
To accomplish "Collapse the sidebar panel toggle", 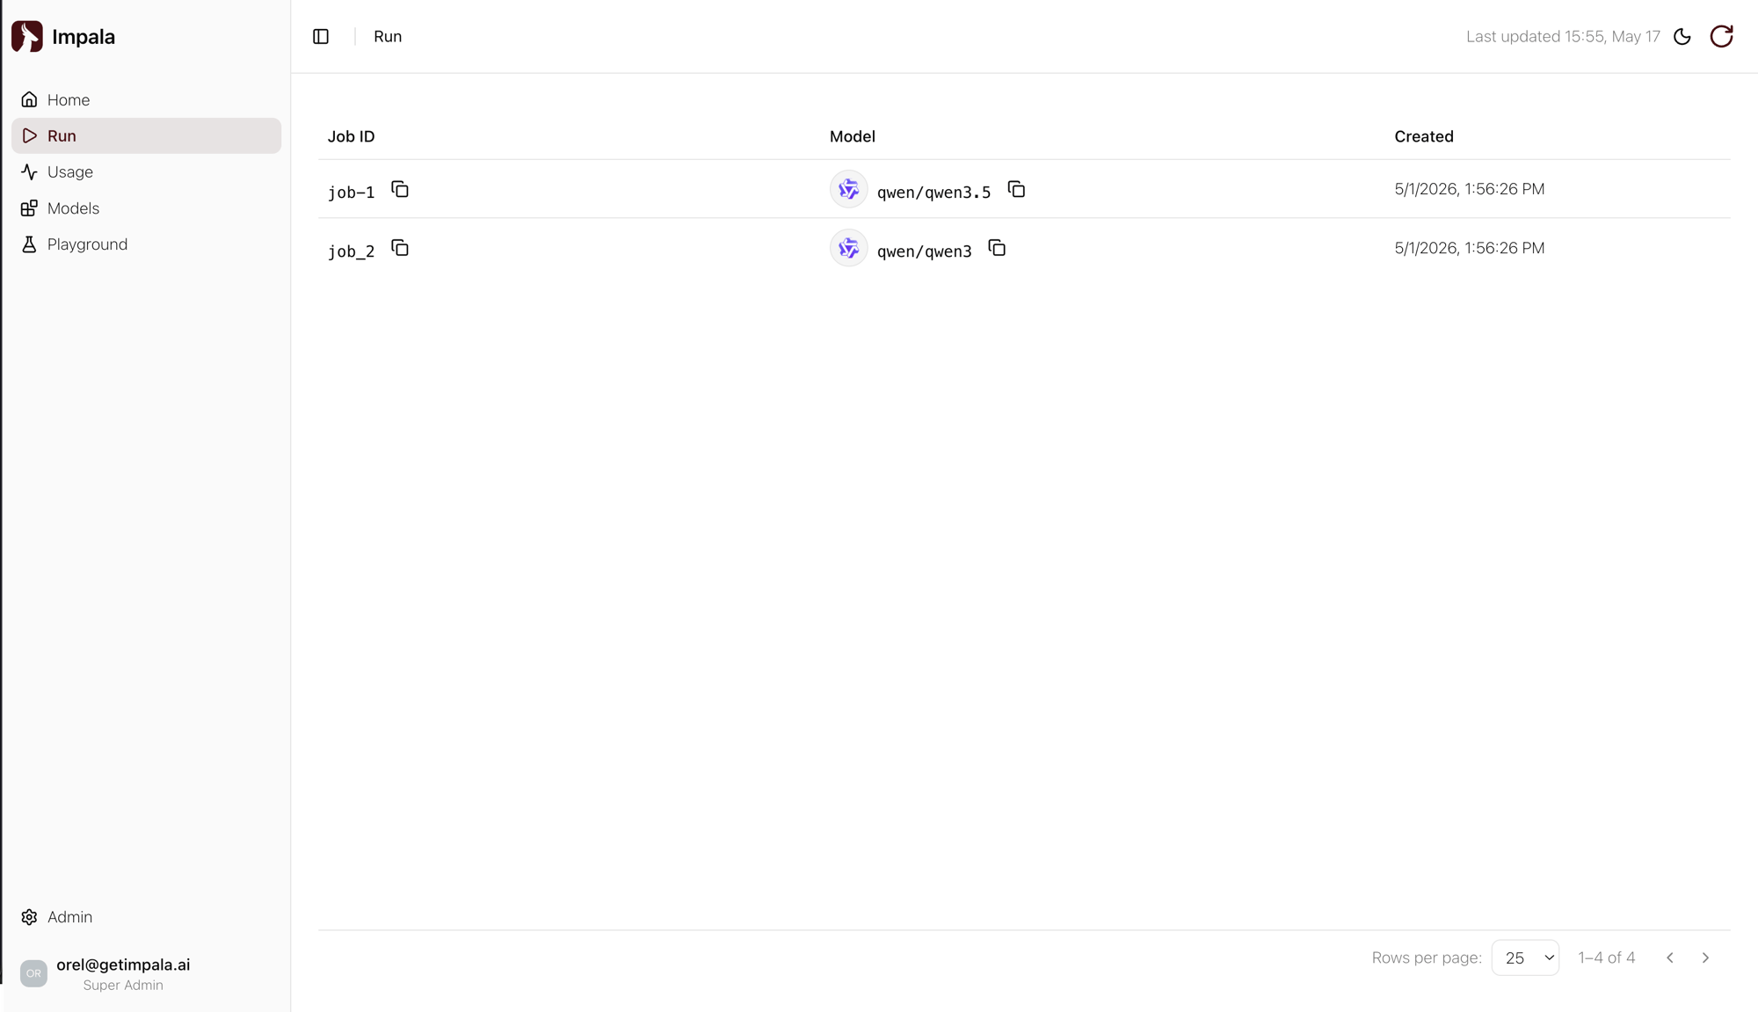I will tap(321, 36).
